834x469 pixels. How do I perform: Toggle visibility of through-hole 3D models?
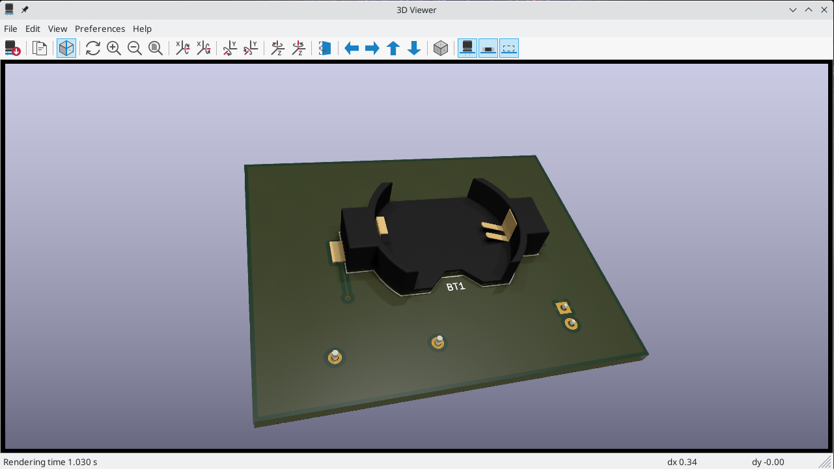[467, 47]
